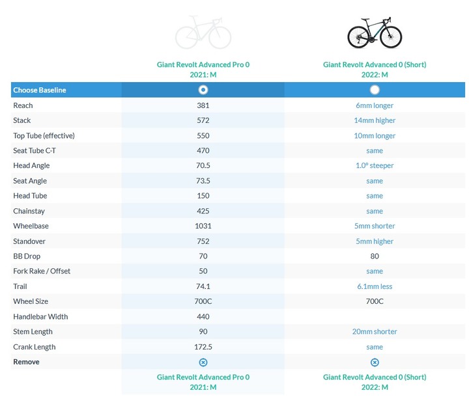Image resolution: width=469 pixels, height=397 pixels.
Task: Open the top Giant Revolt Advanced Pro 0 link
Action: (203, 70)
